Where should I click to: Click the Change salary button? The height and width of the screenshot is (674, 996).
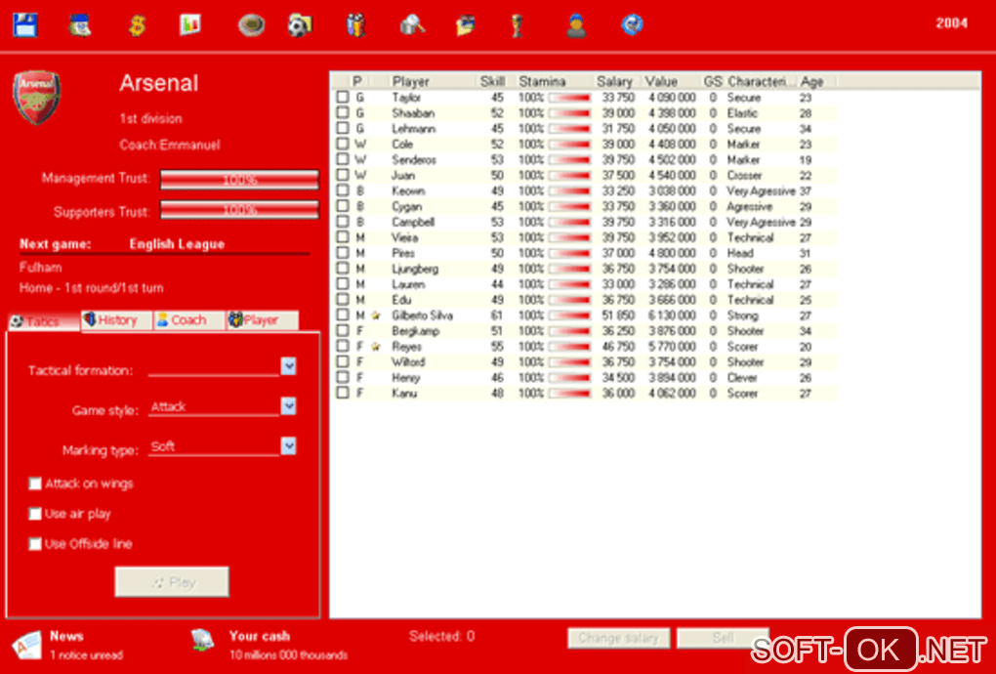(619, 638)
